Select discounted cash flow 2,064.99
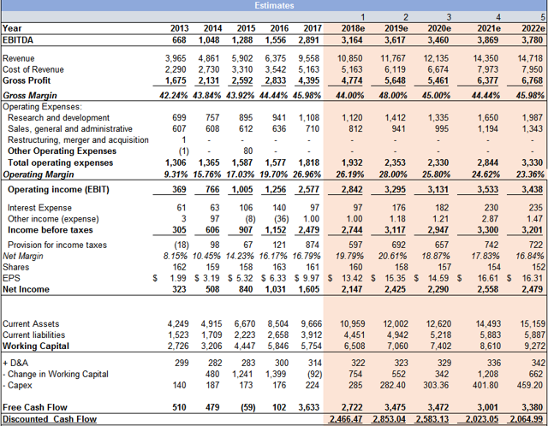The width and height of the screenshot is (548, 426). (x=527, y=419)
